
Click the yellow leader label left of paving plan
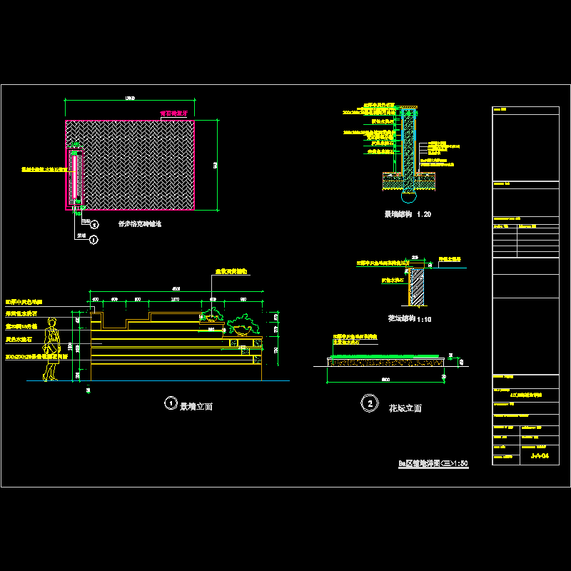44,169
